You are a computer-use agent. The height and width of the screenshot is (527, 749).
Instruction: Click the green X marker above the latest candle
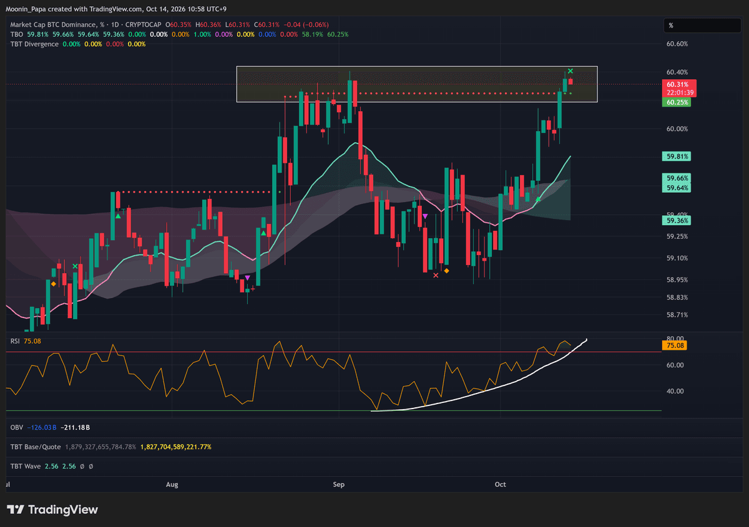(x=570, y=71)
